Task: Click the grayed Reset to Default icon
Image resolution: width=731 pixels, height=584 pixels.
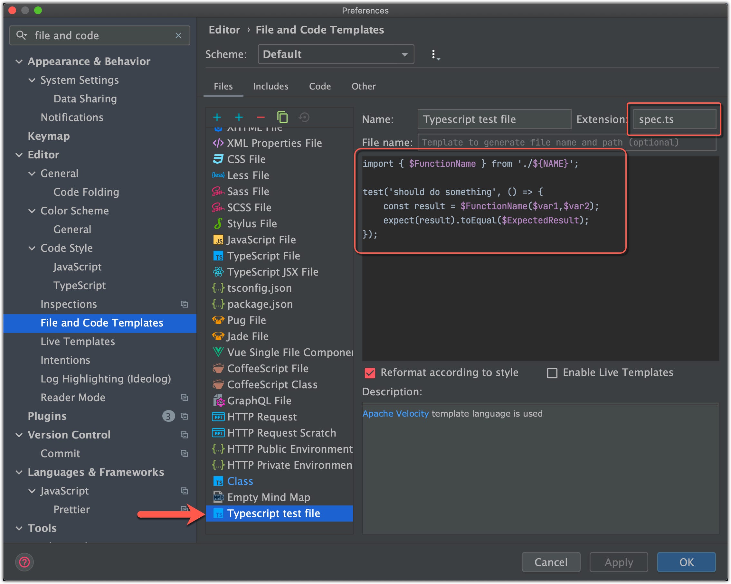Action: point(304,118)
